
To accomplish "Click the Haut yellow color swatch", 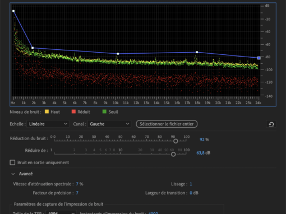I will pyautogui.click(x=47, y=111).
